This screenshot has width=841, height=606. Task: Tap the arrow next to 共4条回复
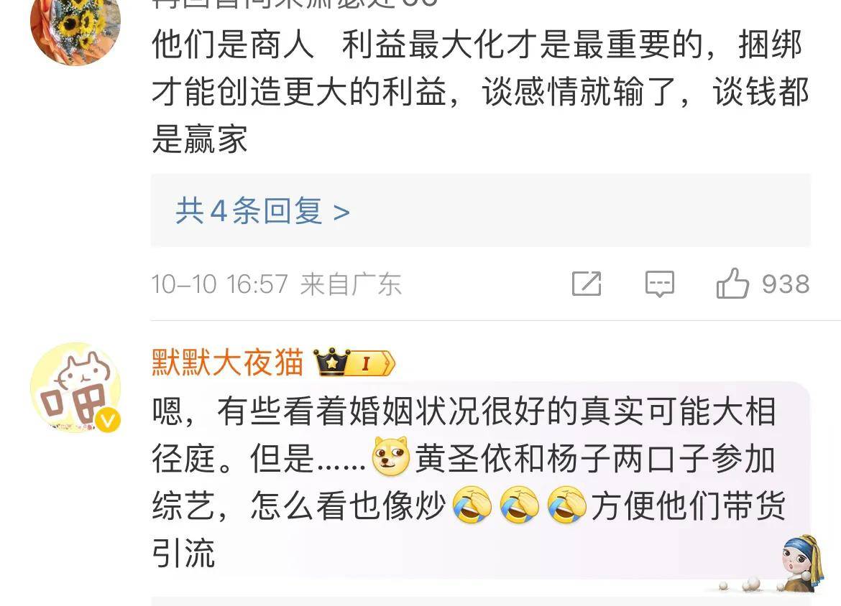click(341, 213)
